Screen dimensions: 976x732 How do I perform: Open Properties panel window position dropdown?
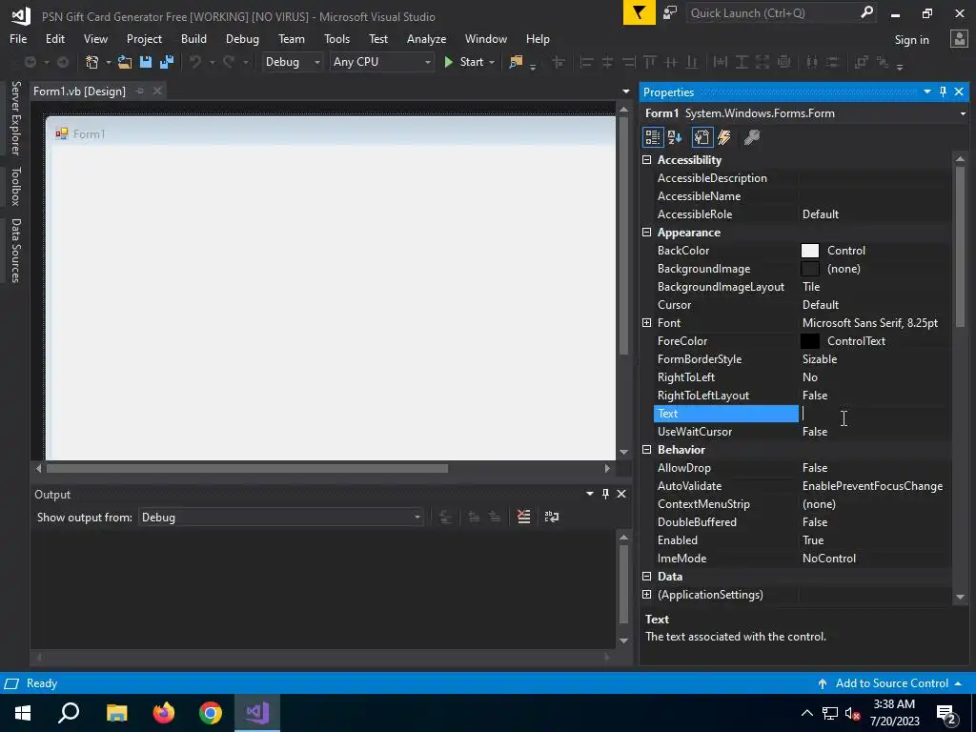926,92
